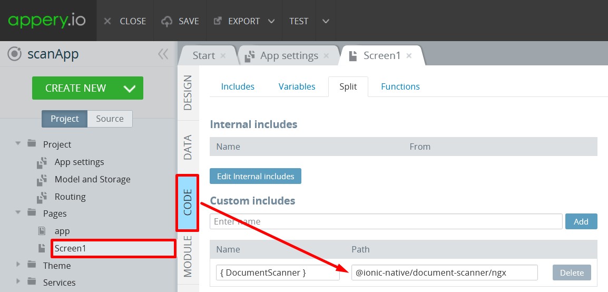Click the EXPORT button
This screenshot has height=292, width=608.
click(x=238, y=21)
